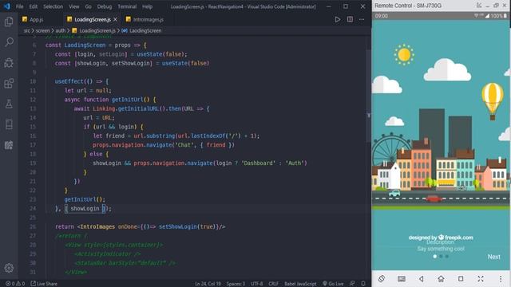Tap the Back triangle in Remote Control toolbar
Viewport: 511px width, 287px height.
tap(422, 278)
